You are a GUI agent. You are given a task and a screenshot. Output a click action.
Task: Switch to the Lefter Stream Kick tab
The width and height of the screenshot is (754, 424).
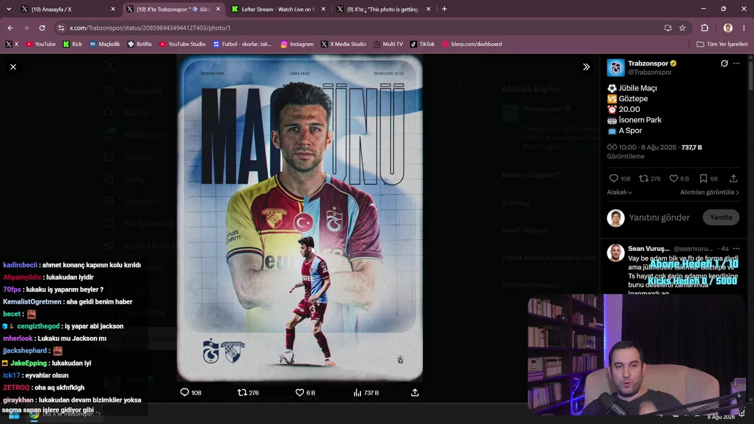(x=279, y=9)
